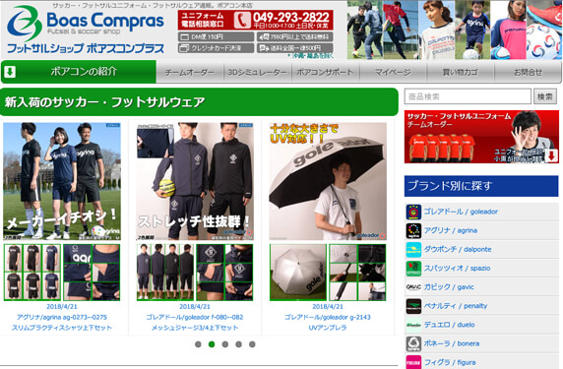Select third carousel page dot
The image size is (563, 369).
[x=225, y=344]
